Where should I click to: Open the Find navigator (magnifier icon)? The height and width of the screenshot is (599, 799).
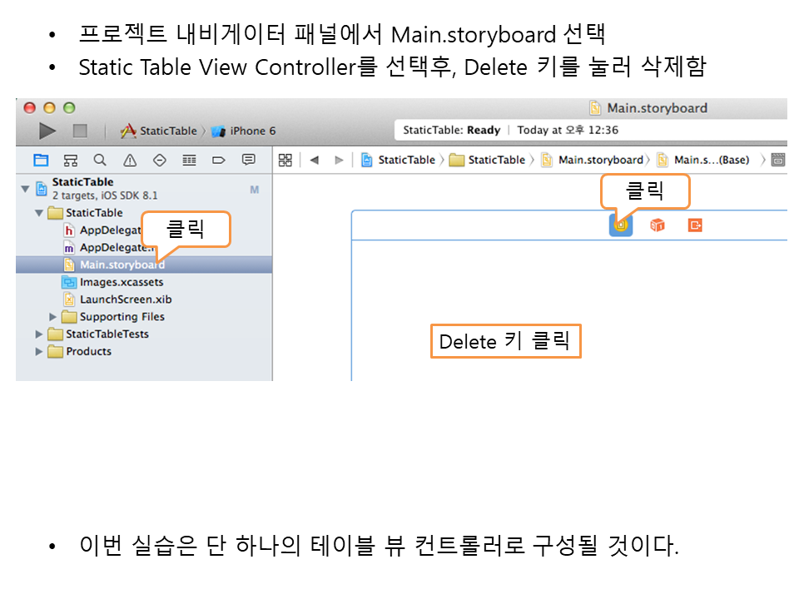coord(100,160)
